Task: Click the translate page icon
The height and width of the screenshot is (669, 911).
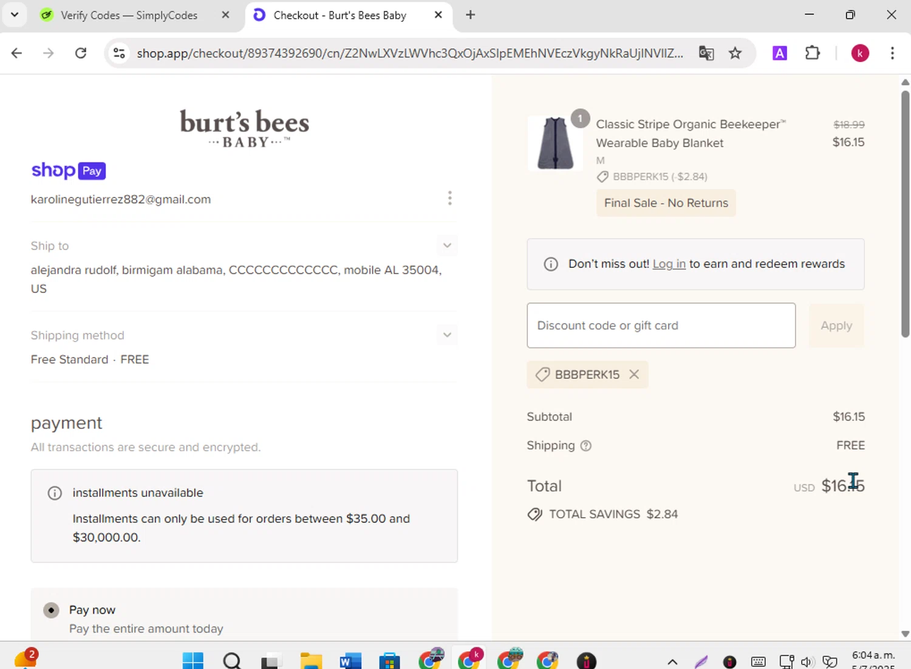Action: 706,53
